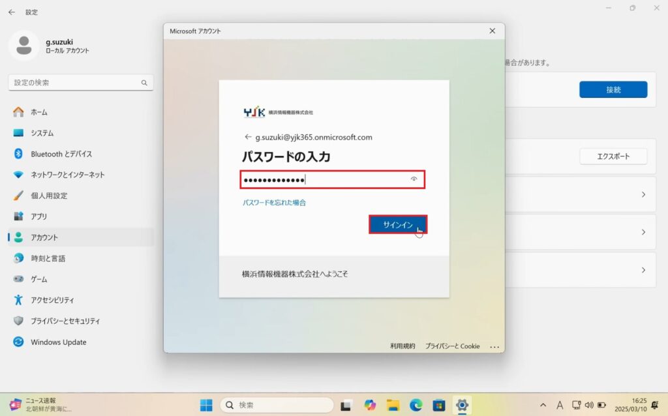Click the three-dot more options in dialog footer
Viewport: 668px width, 416px height.
[494, 347]
